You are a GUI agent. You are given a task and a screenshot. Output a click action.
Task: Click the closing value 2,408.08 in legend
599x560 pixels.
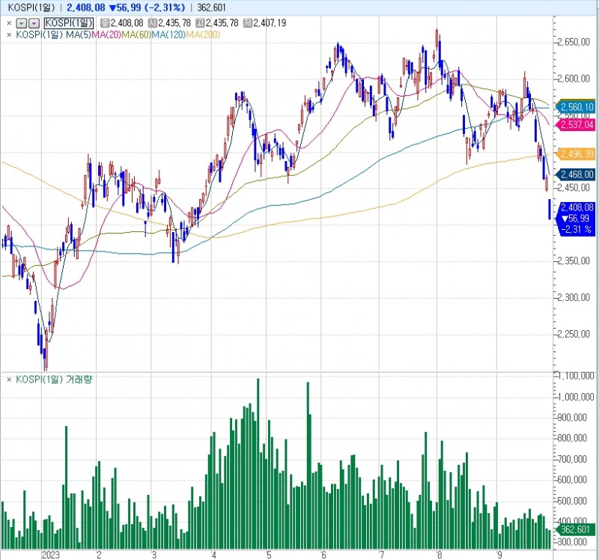pyautogui.click(x=127, y=23)
